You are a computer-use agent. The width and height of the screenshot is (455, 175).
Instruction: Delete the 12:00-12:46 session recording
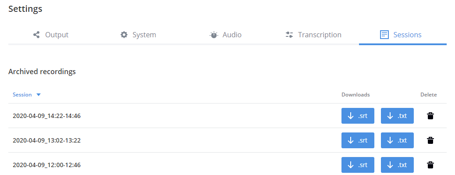point(430,165)
